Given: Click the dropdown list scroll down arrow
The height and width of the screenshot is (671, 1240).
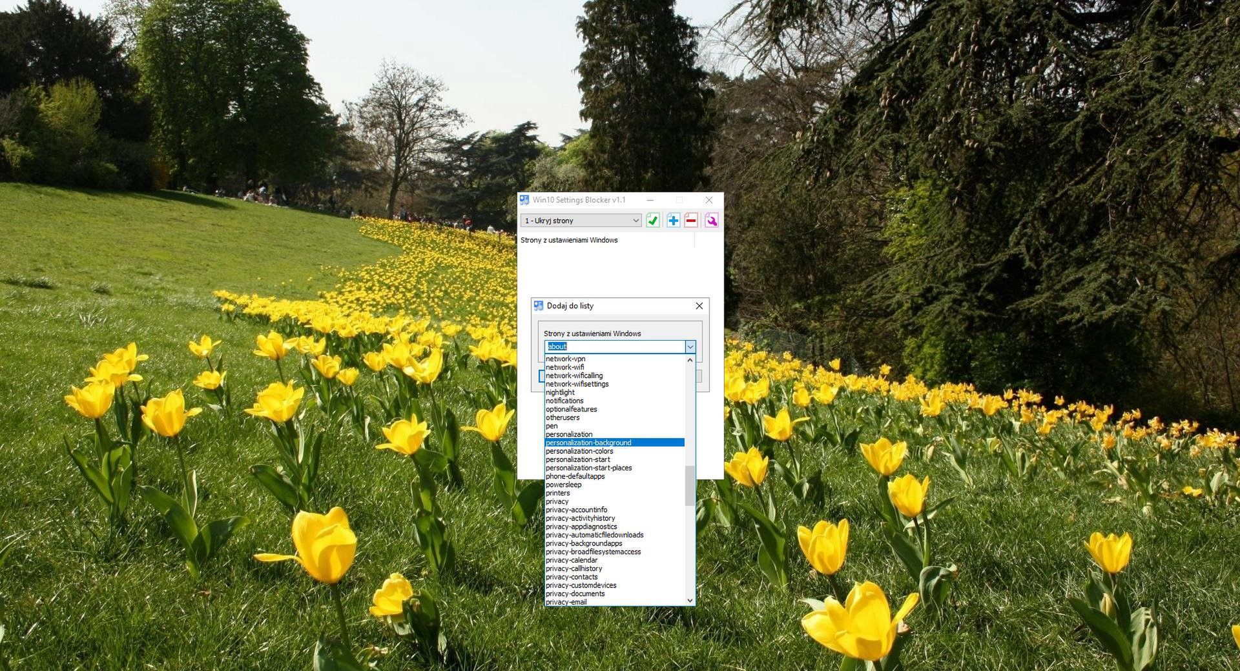Looking at the screenshot, I should click(x=690, y=600).
